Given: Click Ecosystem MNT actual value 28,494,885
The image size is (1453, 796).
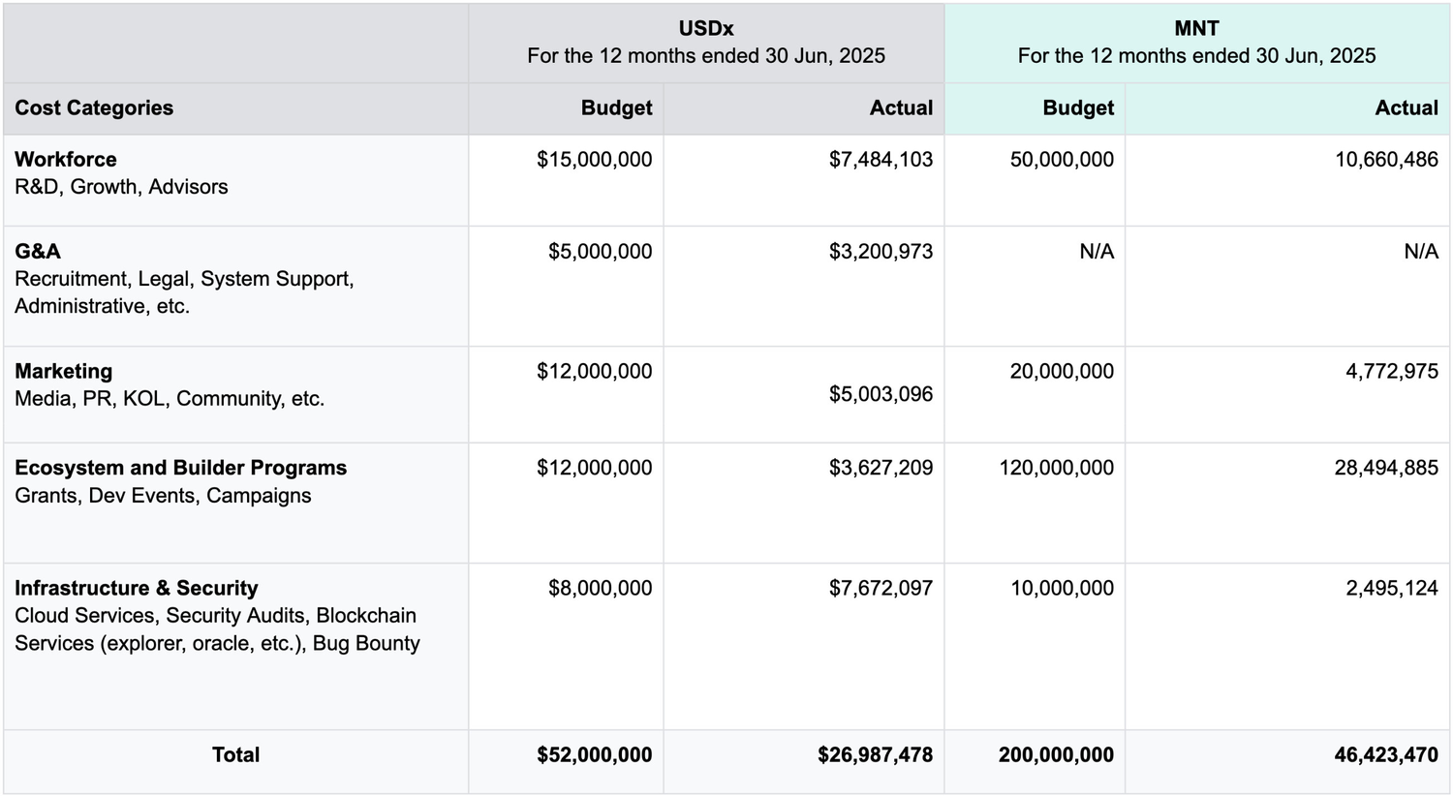Looking at the screenshot, I should [x=1385, y=468].
